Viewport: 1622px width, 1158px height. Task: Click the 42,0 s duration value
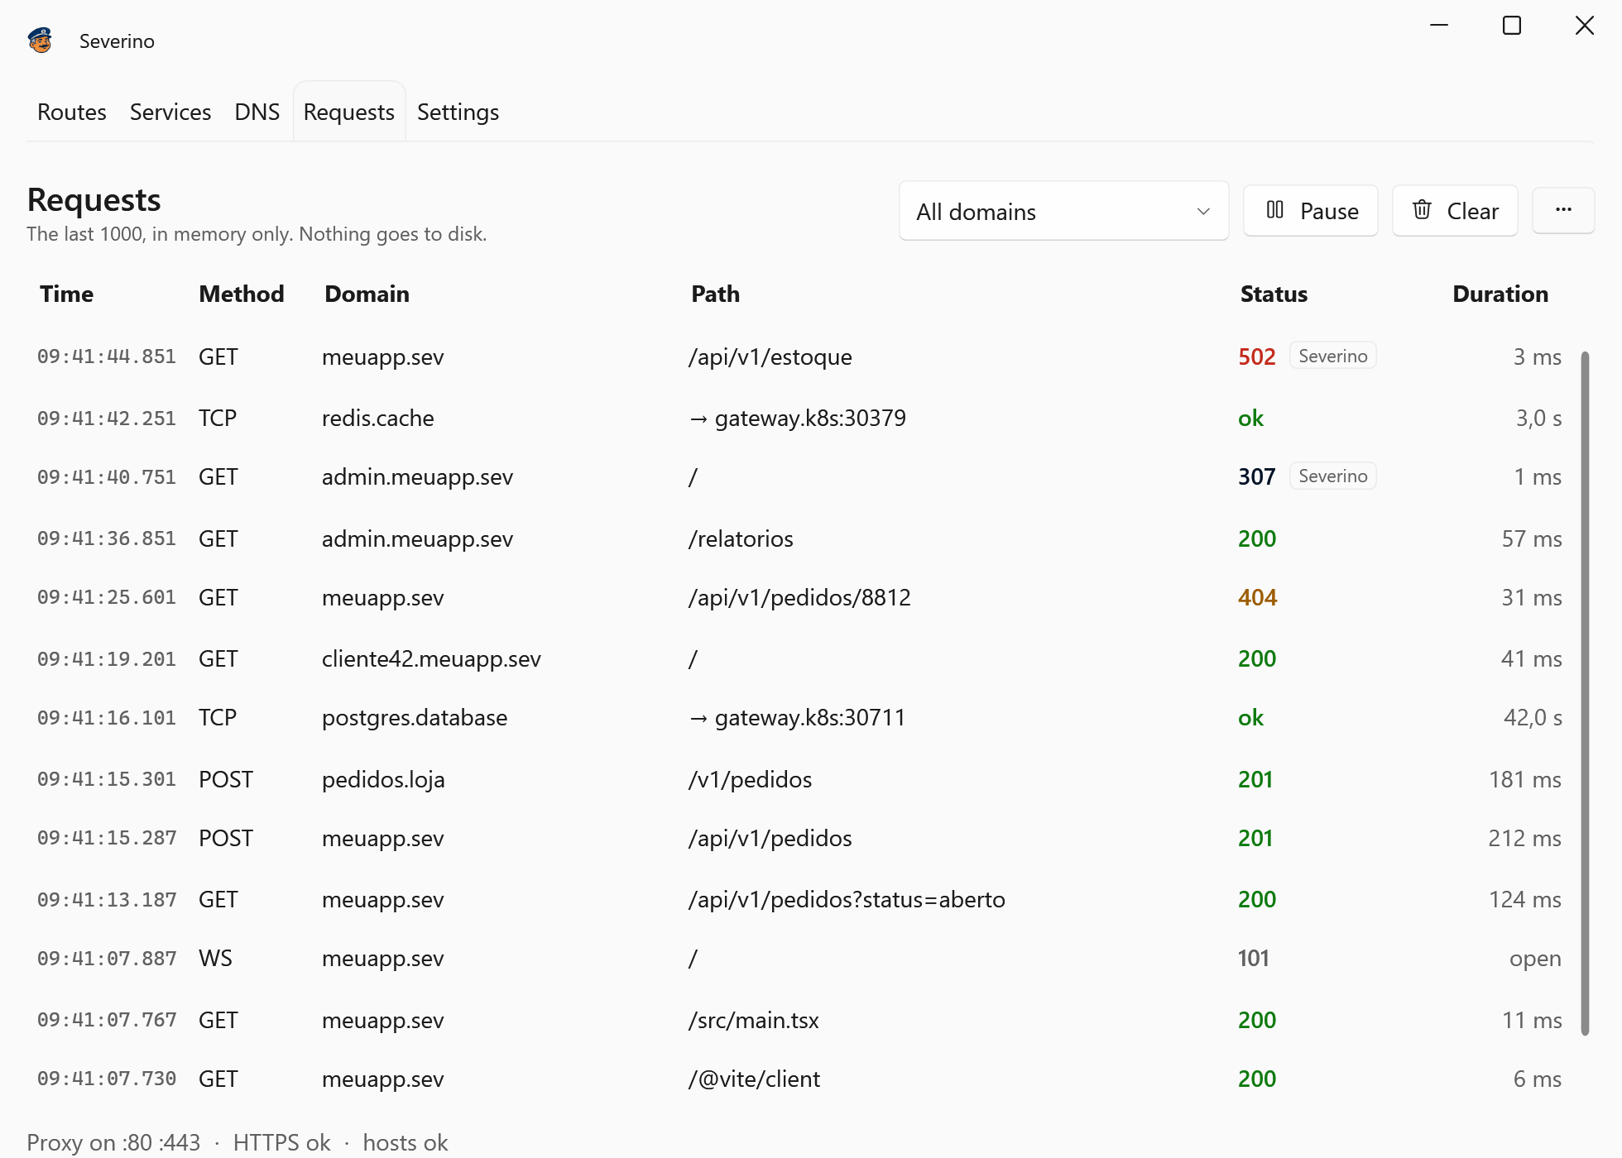click(x=1532, y=717)
